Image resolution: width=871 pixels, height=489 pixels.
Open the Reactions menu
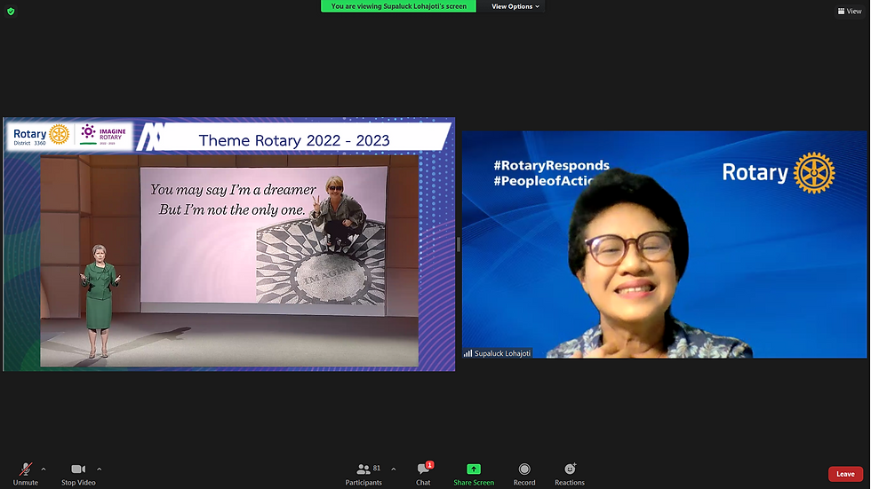[570, 474]
